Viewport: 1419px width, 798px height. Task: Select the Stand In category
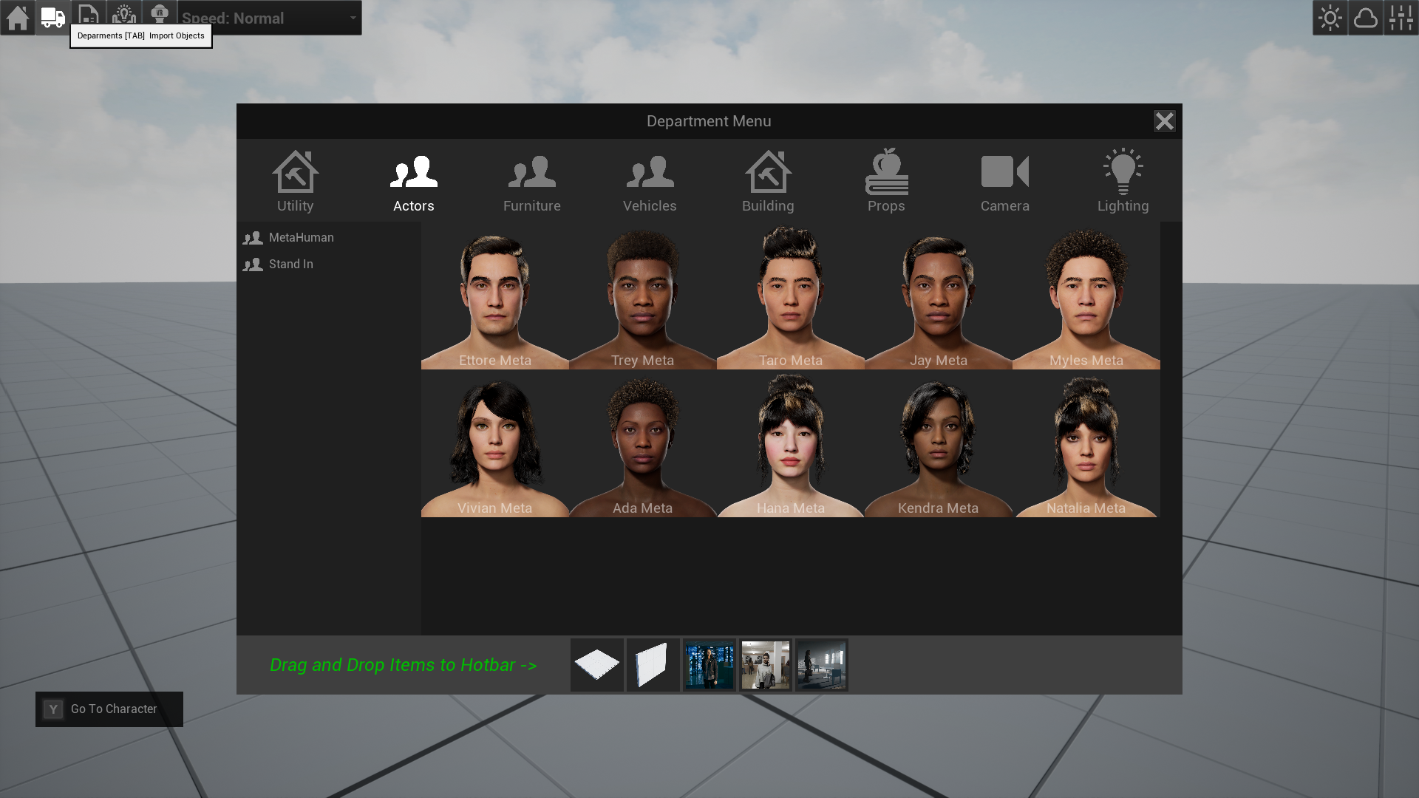[329, 264]
